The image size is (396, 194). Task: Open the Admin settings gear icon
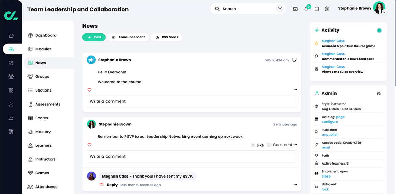[x=378, y=94]
